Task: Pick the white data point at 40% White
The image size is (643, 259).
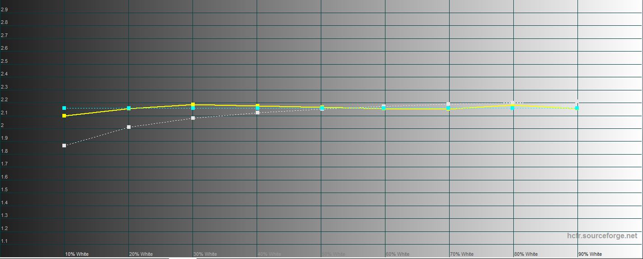Action: click(x=258, y=113)
